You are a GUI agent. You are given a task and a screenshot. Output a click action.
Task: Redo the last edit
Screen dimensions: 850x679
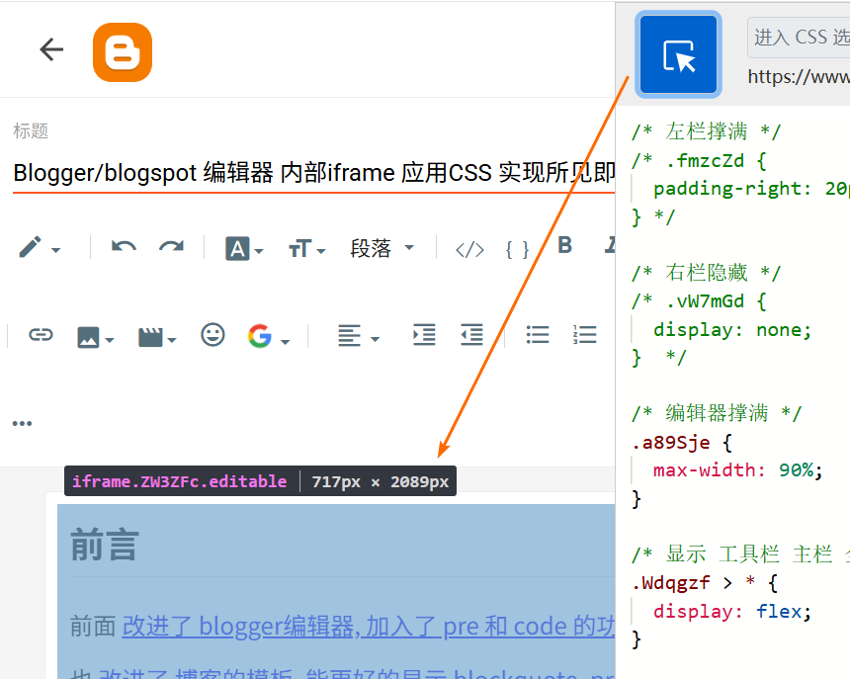pos(171,247)
